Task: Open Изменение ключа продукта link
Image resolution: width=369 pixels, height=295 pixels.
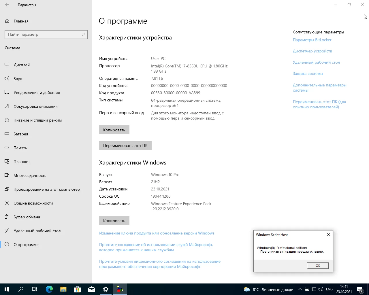Action: (x=157, y=233)
